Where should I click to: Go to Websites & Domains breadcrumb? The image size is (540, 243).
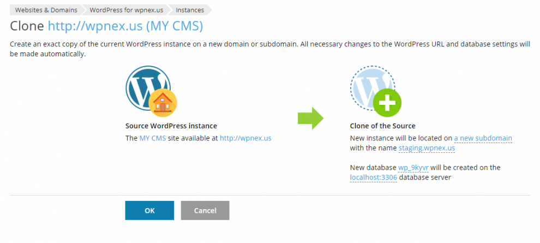(46, 10)
